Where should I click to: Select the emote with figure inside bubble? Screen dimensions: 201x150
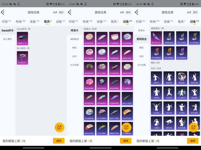coord(181,78)
